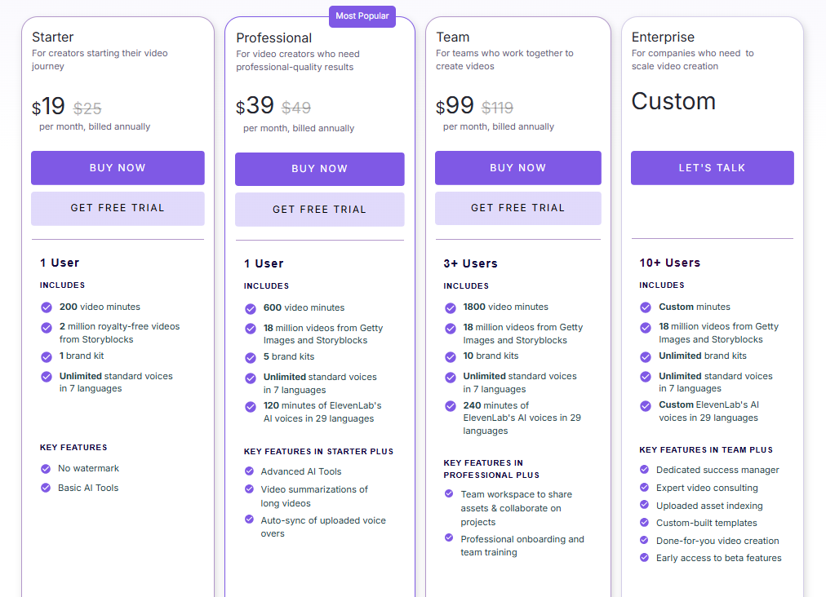Screen dimensions: 826x597
Task: Click crossed-out $25 price
Action: tap(87, 108)
